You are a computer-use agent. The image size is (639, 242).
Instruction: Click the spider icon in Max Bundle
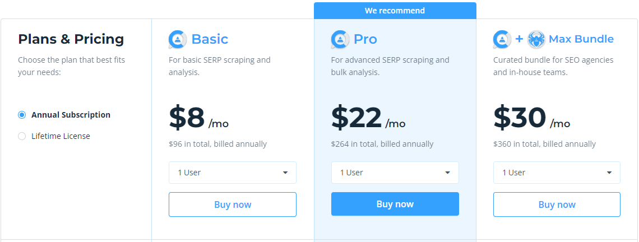tap(536, 40)
